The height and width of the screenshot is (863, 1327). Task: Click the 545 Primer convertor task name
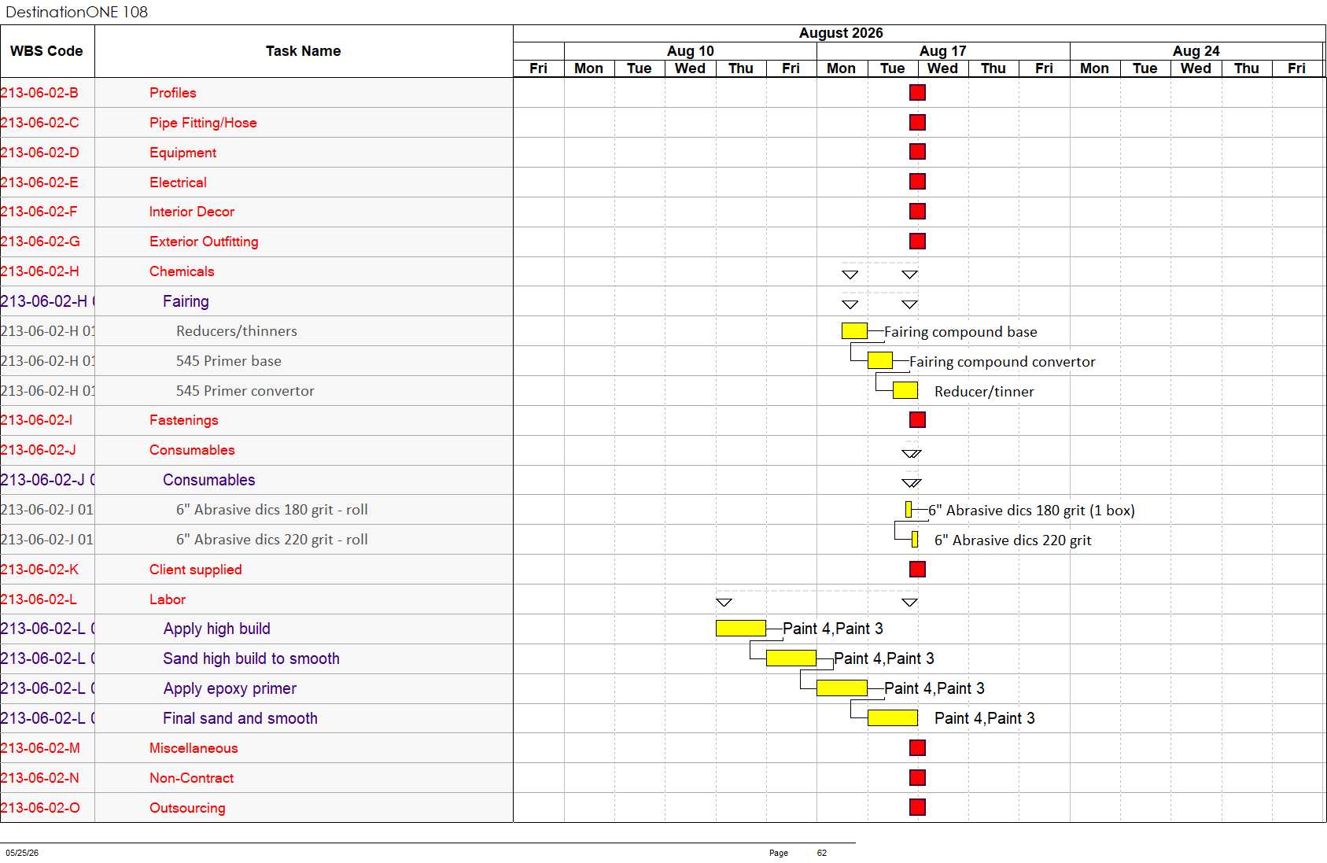[245, 391]
